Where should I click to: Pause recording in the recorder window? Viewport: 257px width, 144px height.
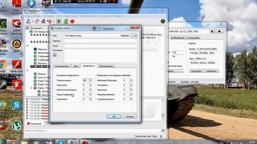point(212,31)
